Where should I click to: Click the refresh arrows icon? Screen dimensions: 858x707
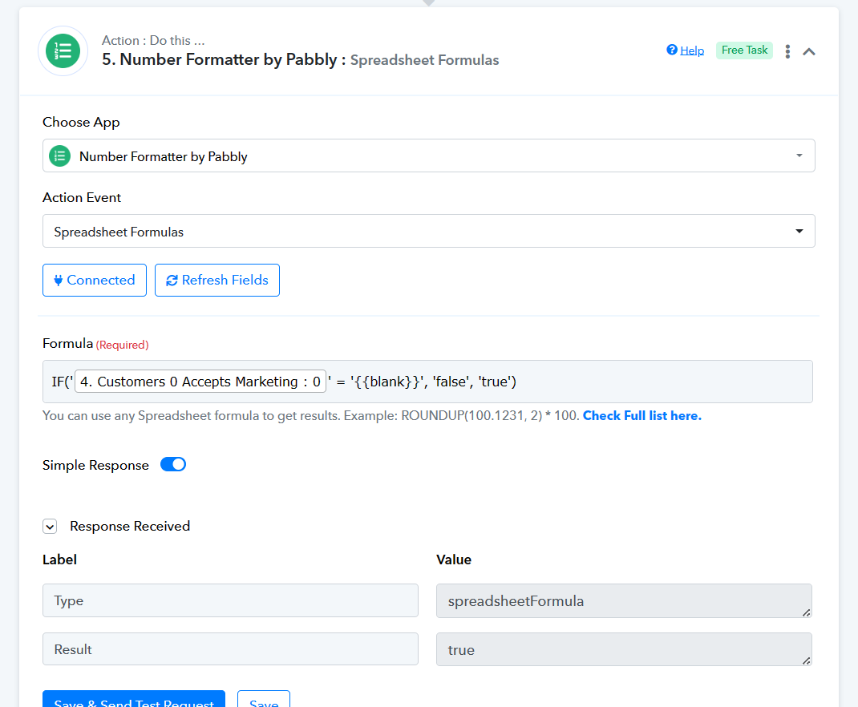tap(172, 281)
